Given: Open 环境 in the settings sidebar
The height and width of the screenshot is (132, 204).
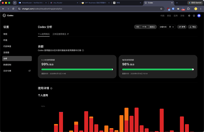Looking at the screenshot, I should 17,40.
